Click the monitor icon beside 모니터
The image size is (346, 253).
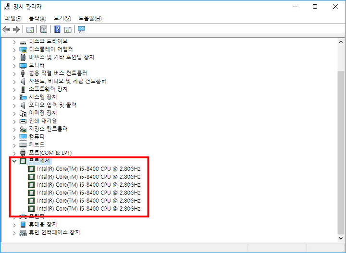pyautogui.click(x=23, y=65)
